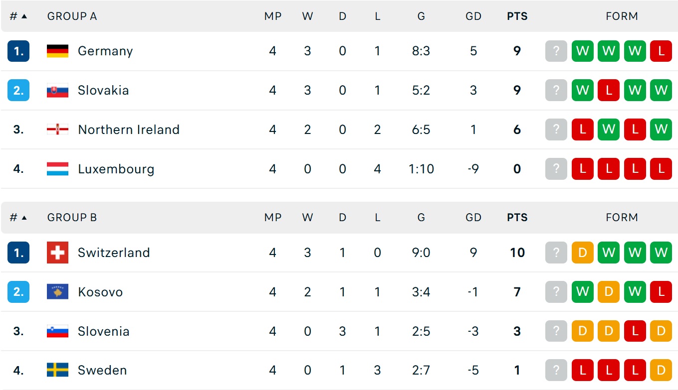The image size is (678, 390).
Task: Click the Switzerland flag icon
Action: click(x=57, y=253)
